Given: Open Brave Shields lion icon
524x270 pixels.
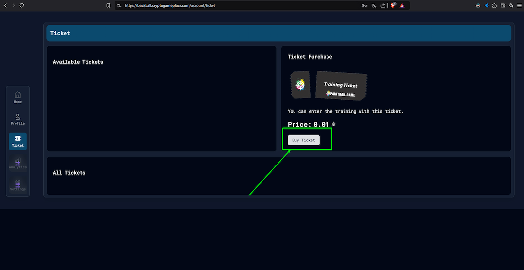Looking at the screenshot, I should click(393, 5).
